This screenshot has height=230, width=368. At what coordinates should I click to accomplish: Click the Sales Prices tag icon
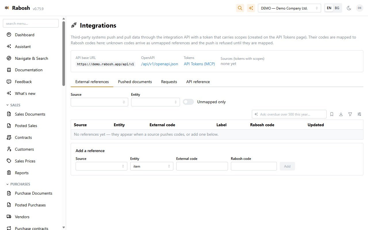pyautogui.click(x=9, y=161)
